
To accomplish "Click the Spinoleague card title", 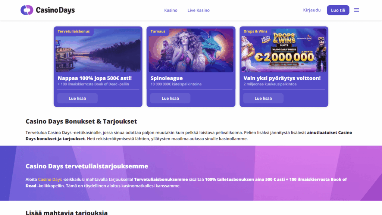I will (167, 78).
